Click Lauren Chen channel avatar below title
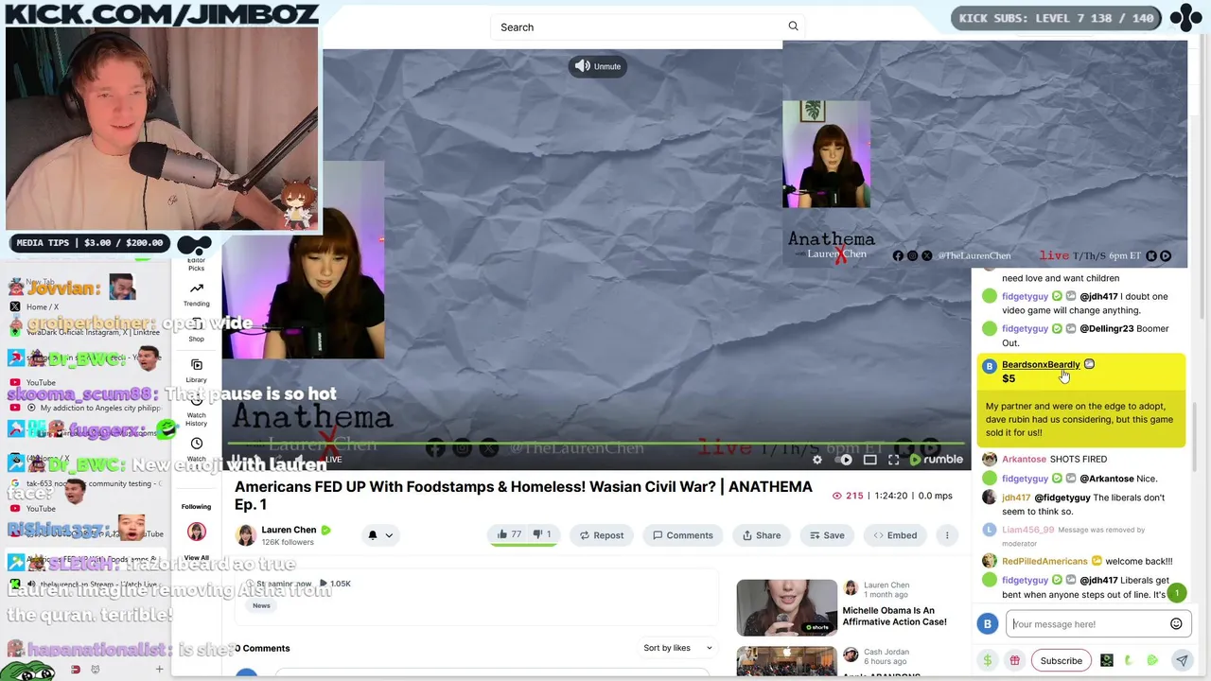This screenshot has width=1211, height=681. click(x=246, y=535)
